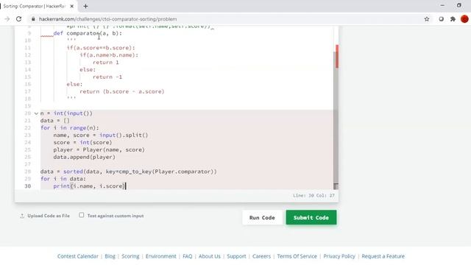This screenshot has width=471, height=265.
Task: Enable Test against custom input checkbox
Action: tap(82, 215)
